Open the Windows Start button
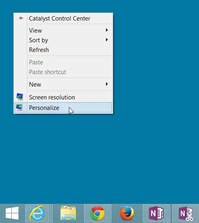The width and height of the screenshot is (199, 223). click(12, 213)
